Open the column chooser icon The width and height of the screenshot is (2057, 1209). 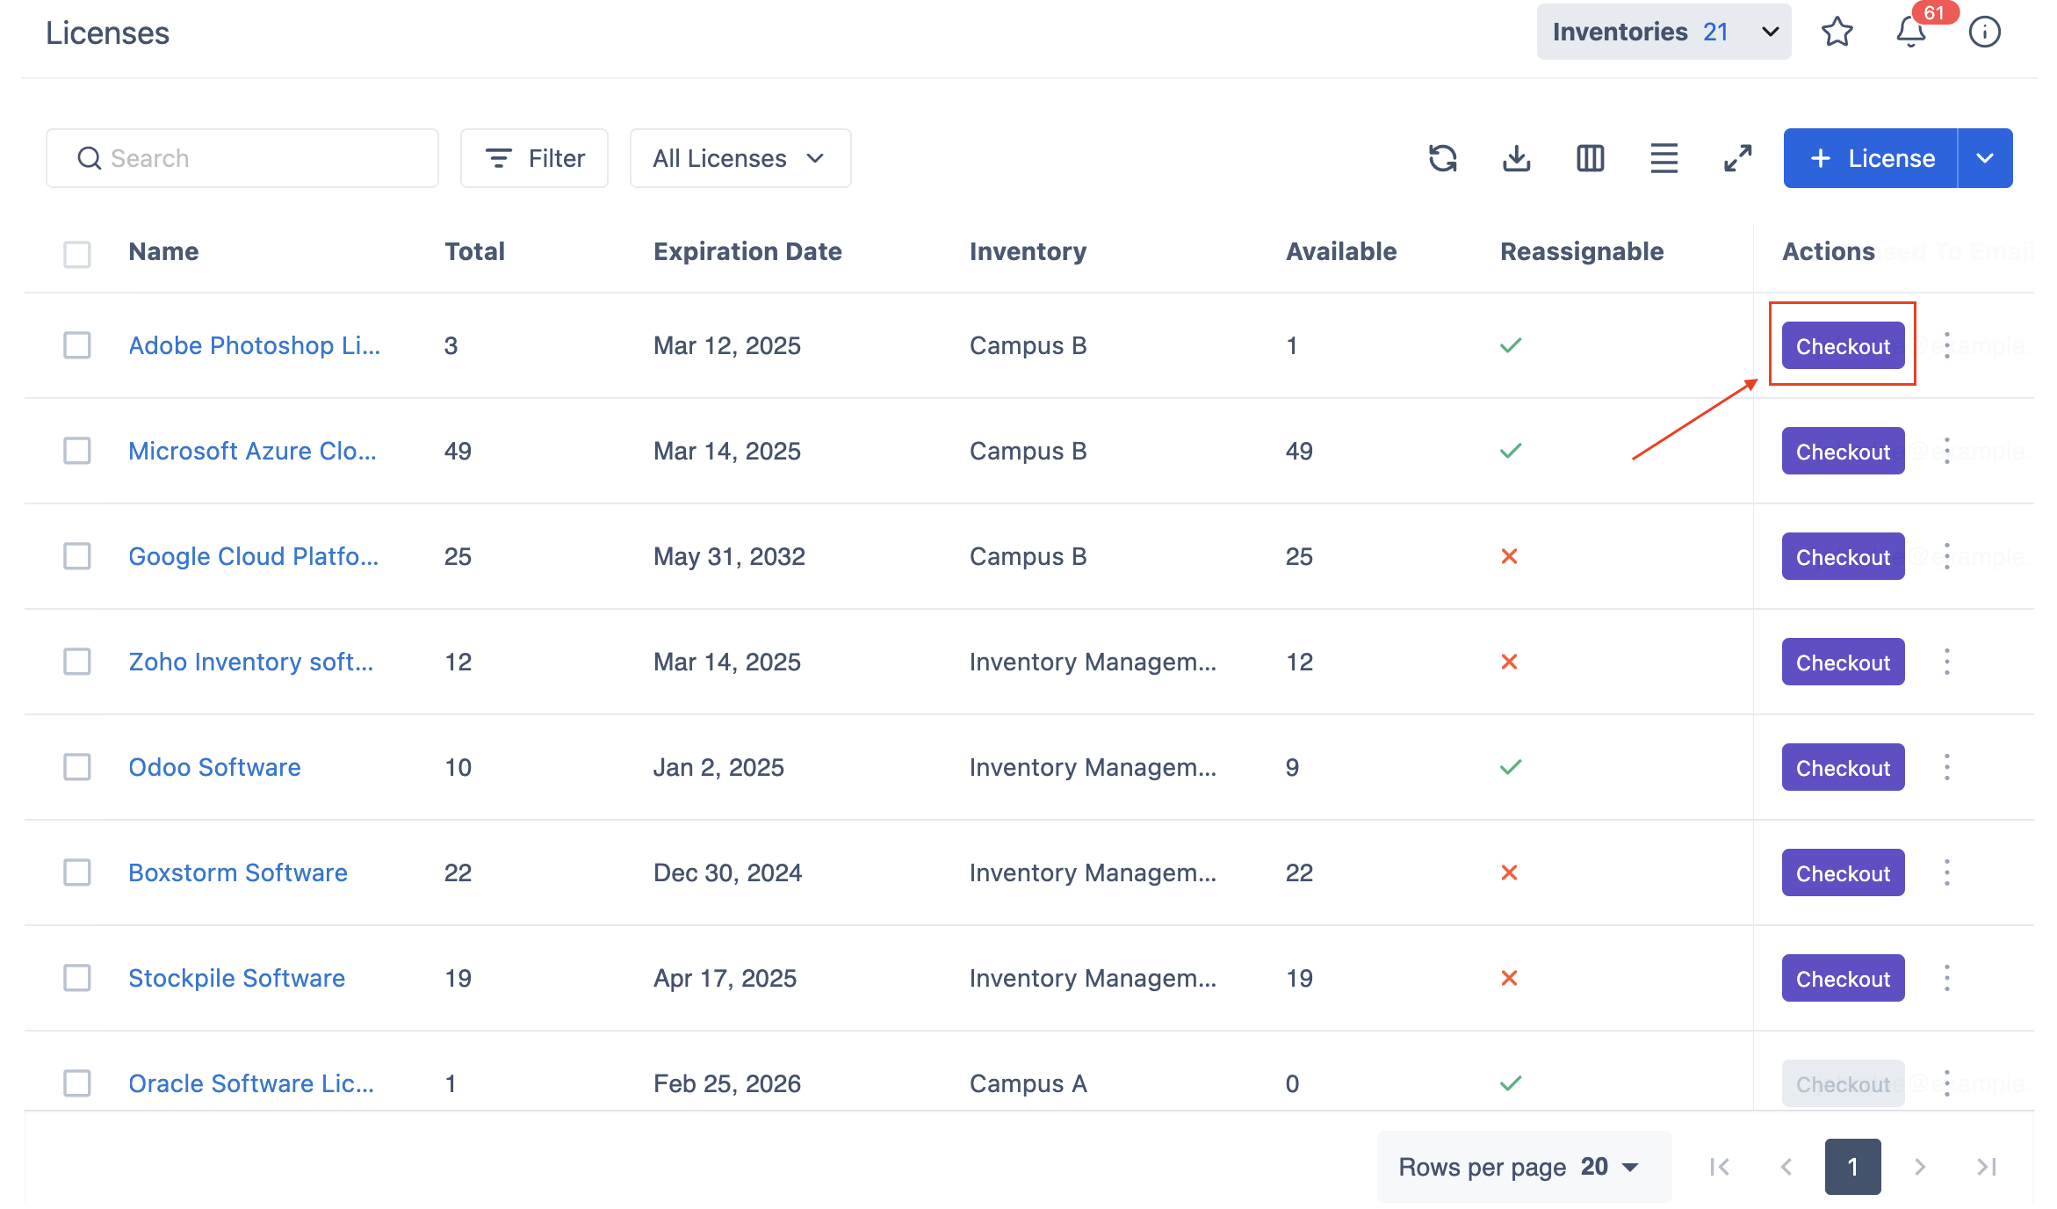pos(1590,158)
